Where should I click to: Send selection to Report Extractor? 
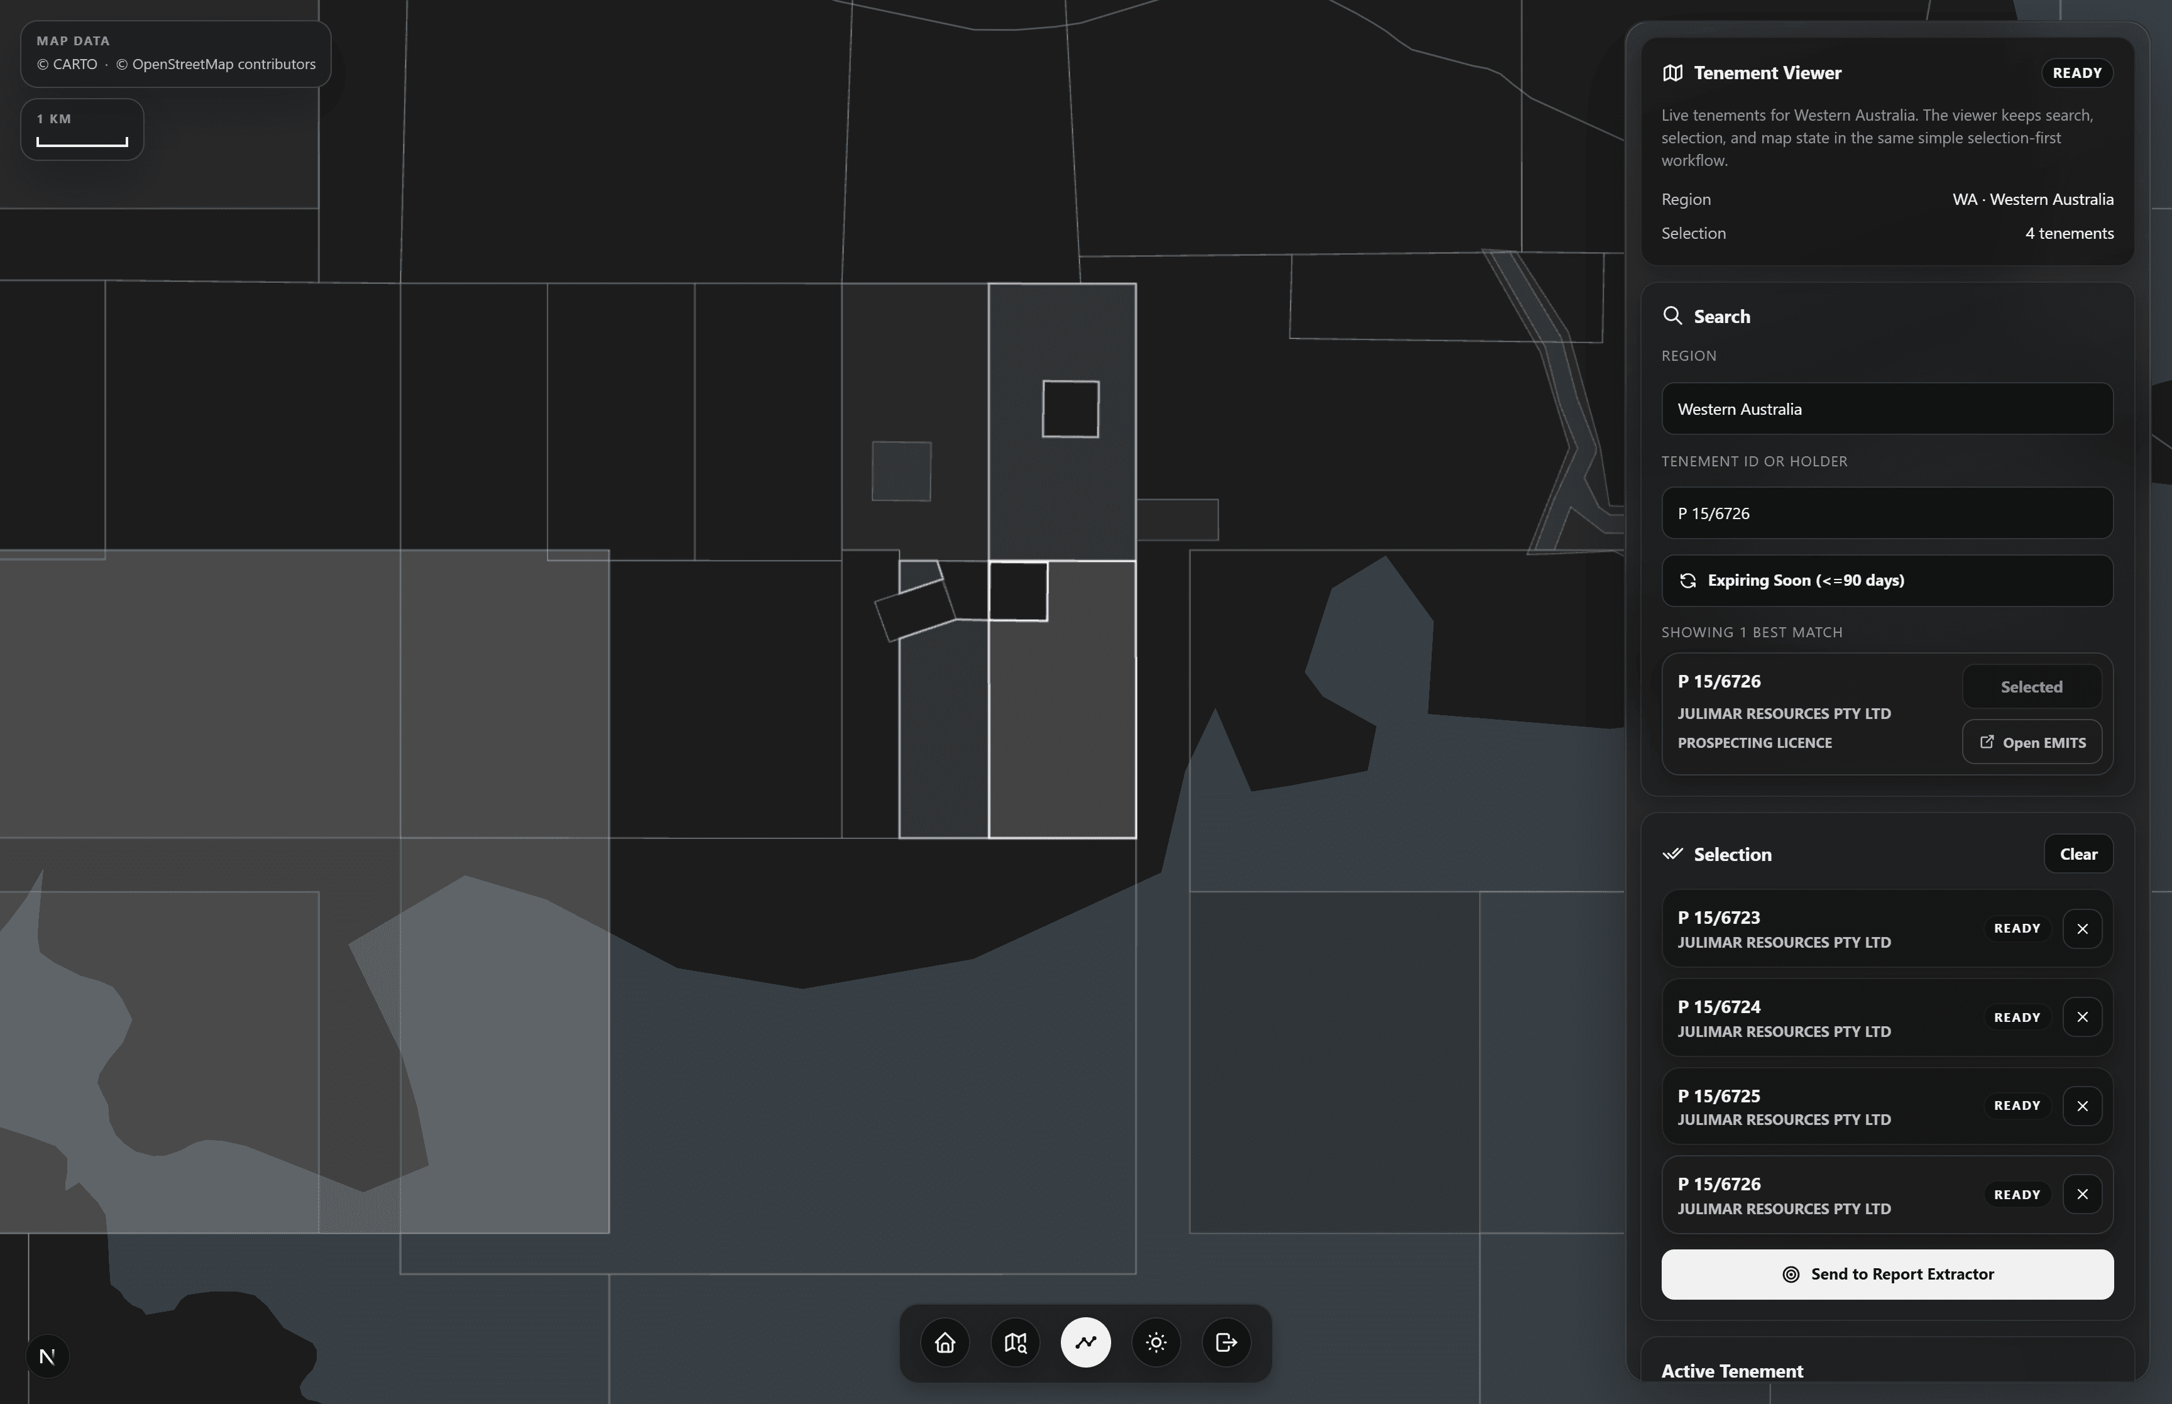click(1886, 1274)
